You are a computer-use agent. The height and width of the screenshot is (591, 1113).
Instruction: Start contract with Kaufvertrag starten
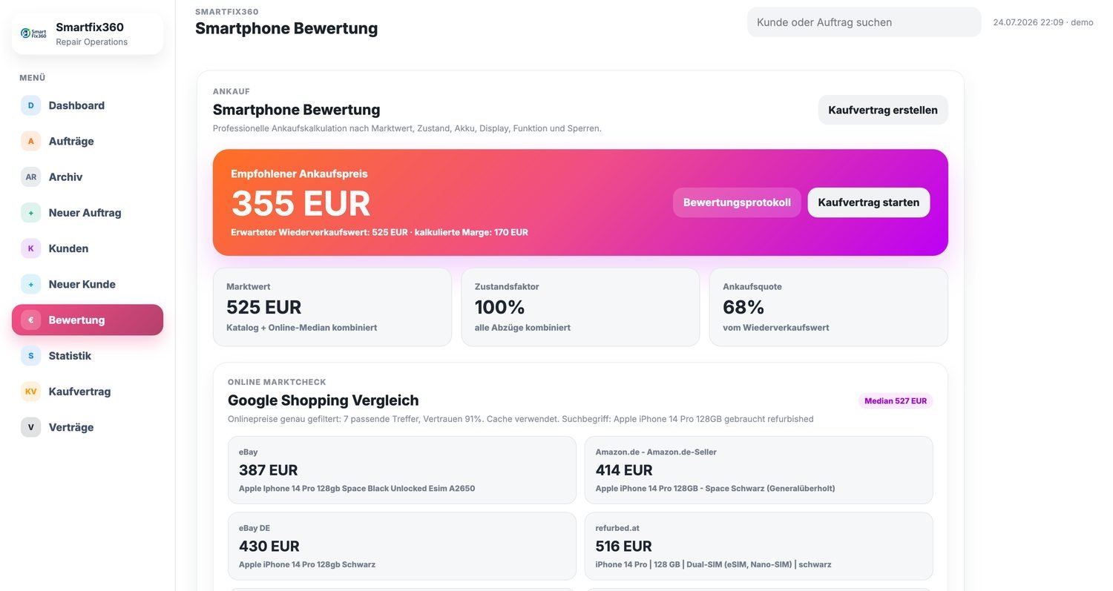(x=868, y=202)
